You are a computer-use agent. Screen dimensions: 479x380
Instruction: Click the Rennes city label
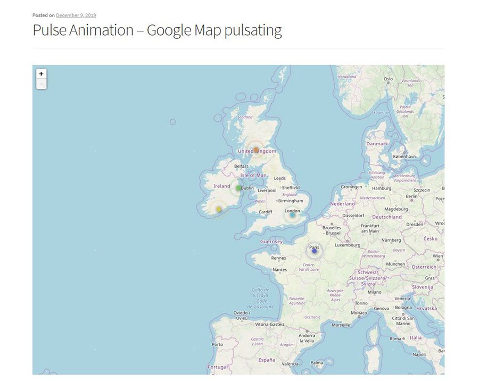(x=278, y=258)
